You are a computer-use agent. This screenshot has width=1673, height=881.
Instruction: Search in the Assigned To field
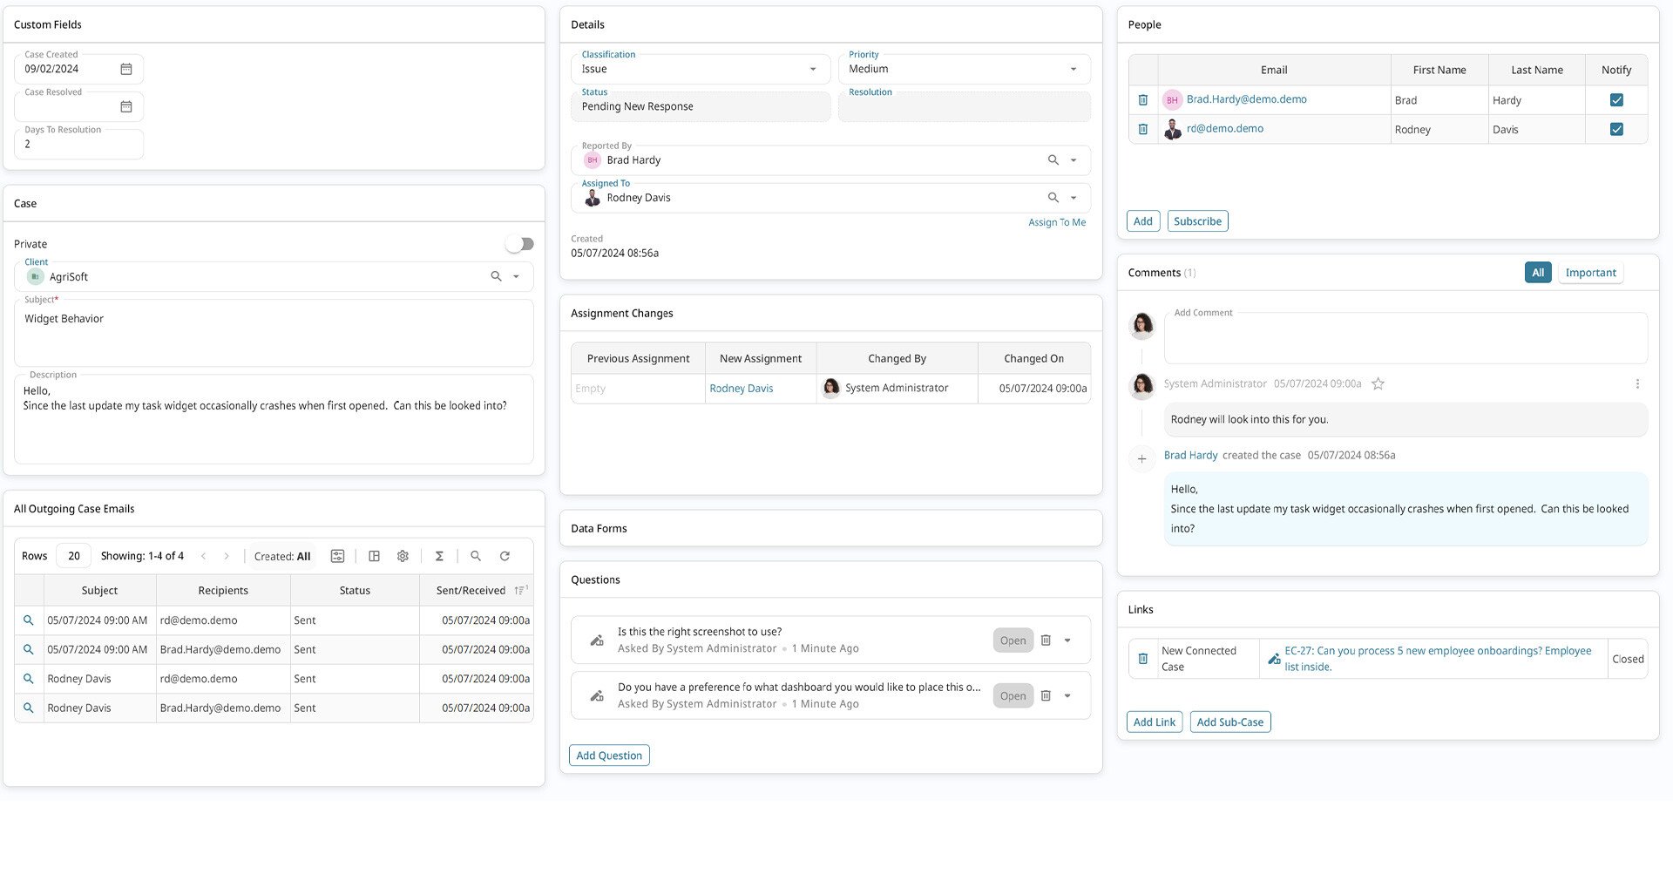click(x=1053, y=198)
